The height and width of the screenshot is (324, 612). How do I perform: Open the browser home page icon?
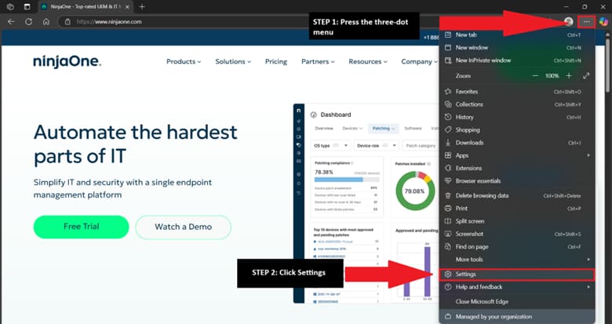pyautogui.click(x=46, y=22)
